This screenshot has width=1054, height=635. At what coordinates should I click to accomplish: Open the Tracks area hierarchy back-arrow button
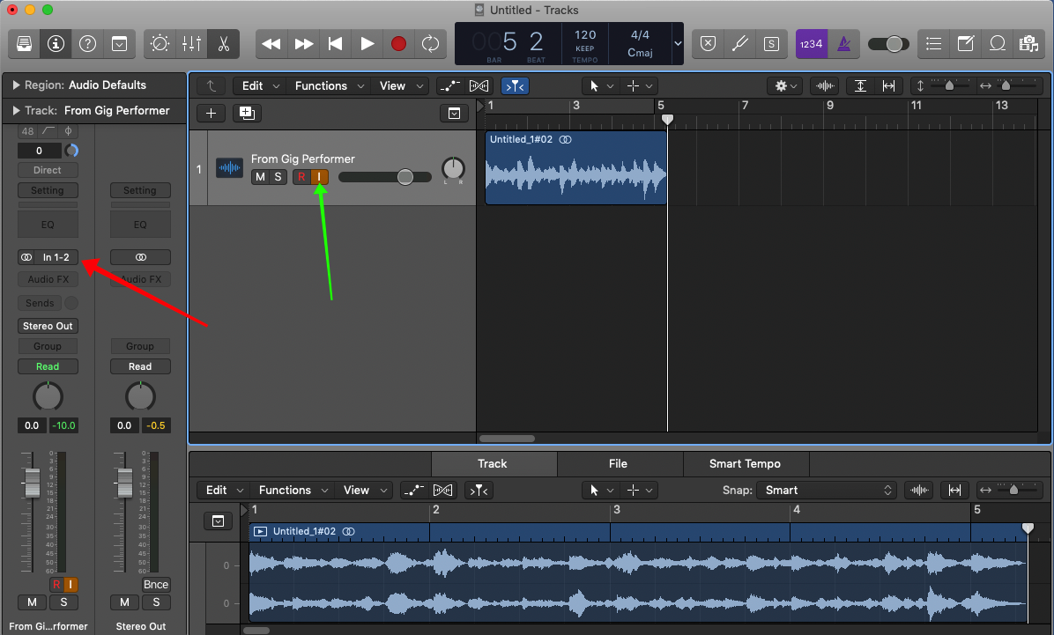point(212,86)
